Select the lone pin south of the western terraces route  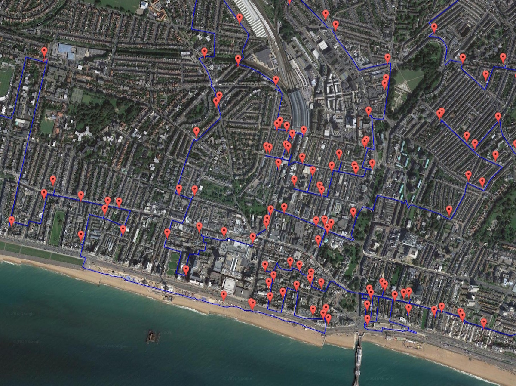[81, 235]
